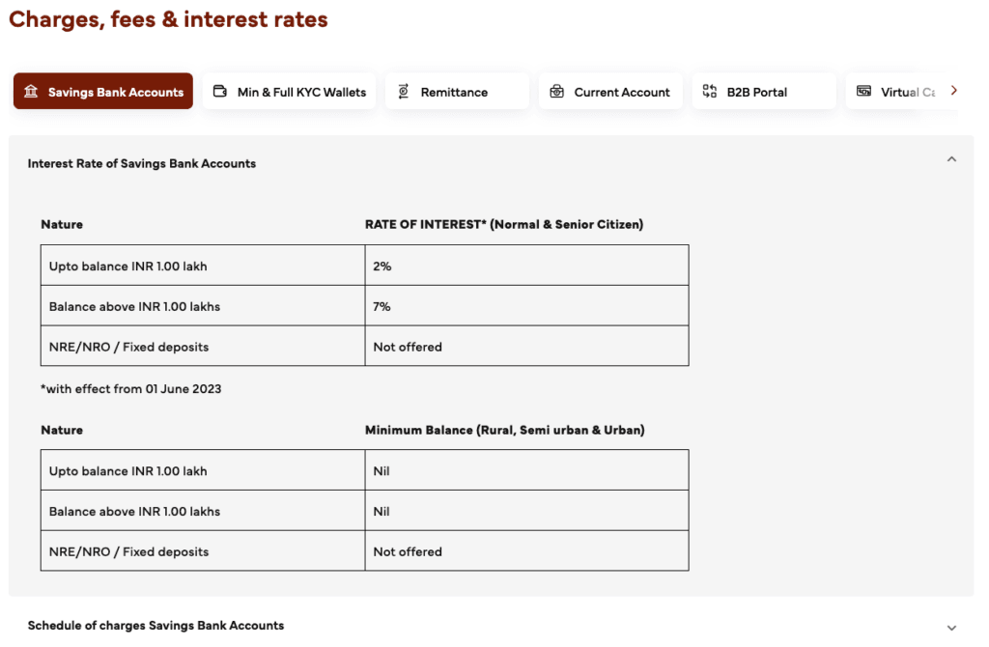Select the Current Account tab
Viewport: 989px width, 647px height.
[x=610, y=92]
